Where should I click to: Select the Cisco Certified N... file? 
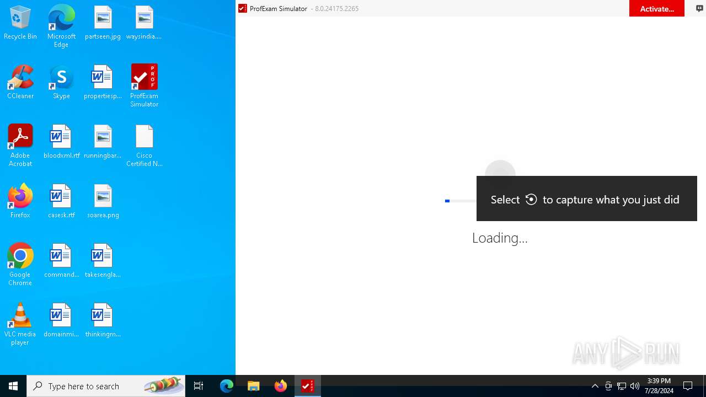point(144,146)
